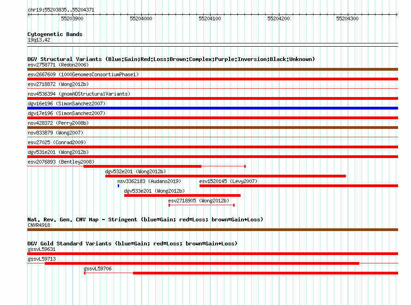
Task: Select gold standard variant gssvL59631 label
Action: (x=42, y=249)
